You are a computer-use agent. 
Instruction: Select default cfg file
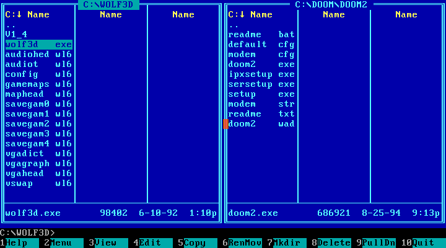261,45
